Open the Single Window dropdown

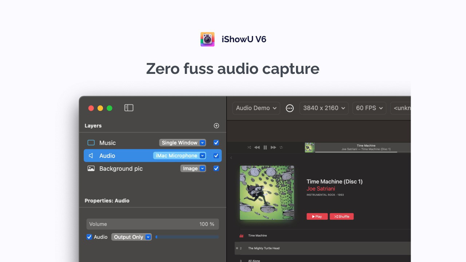(183, 143)
